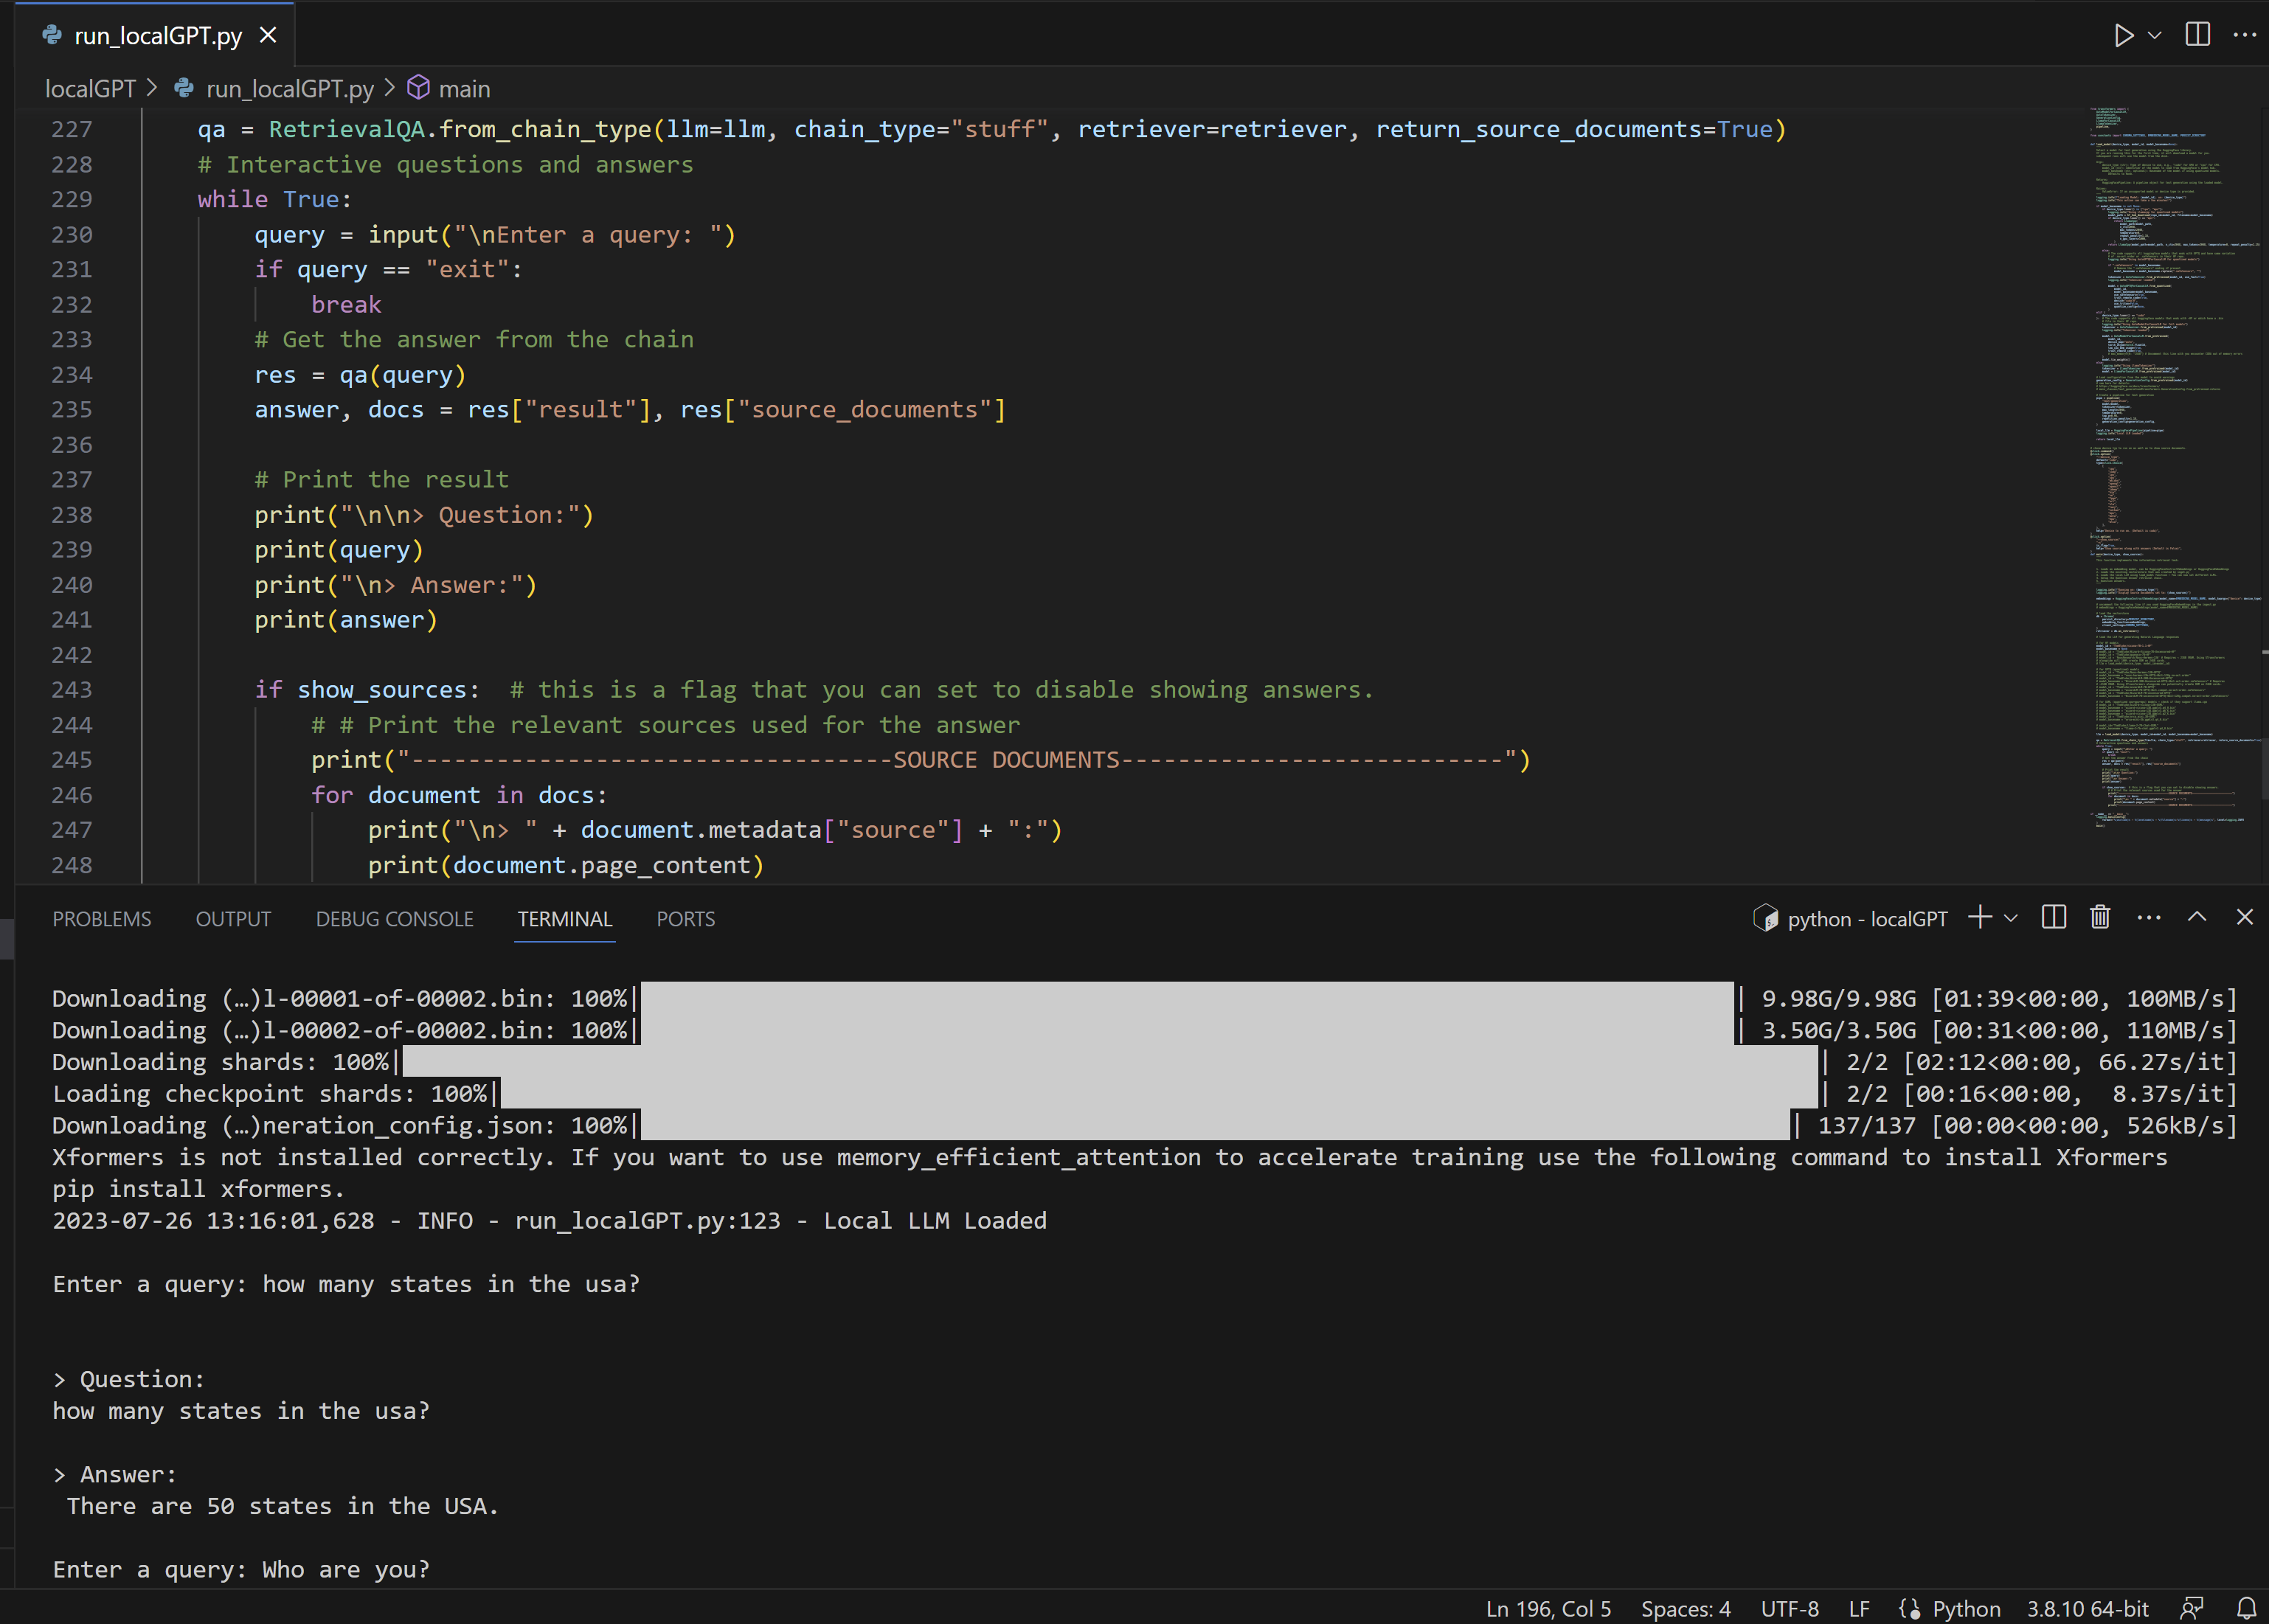Click the 'break' statement on line 232

click(x=346, y=304)
